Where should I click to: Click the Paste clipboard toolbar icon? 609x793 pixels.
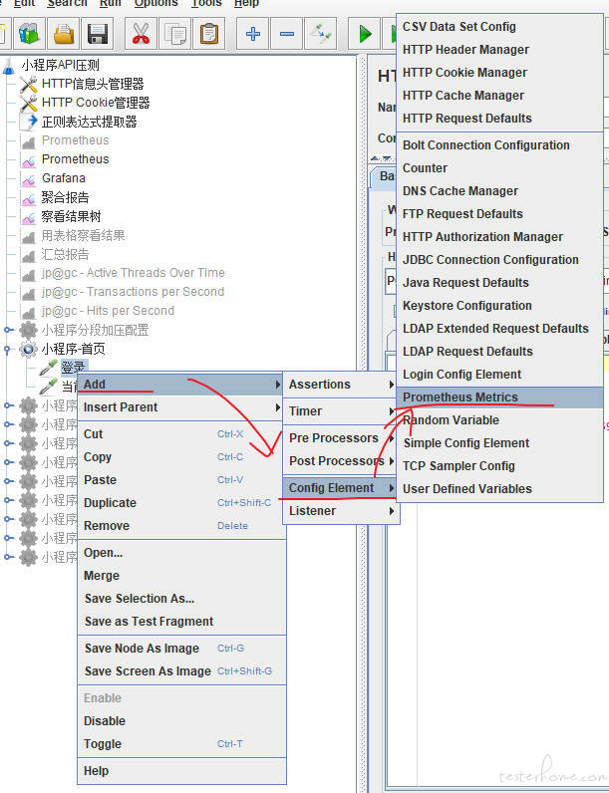click(209, 35)
